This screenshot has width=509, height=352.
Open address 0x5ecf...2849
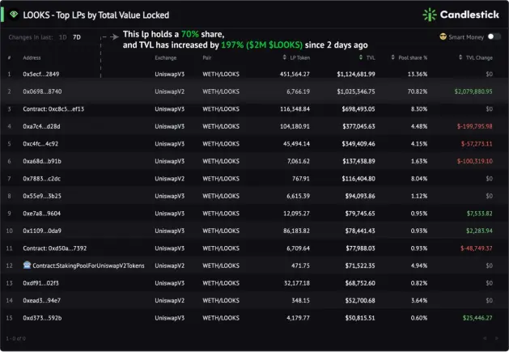pyautogui.click(x=41, y=74)
